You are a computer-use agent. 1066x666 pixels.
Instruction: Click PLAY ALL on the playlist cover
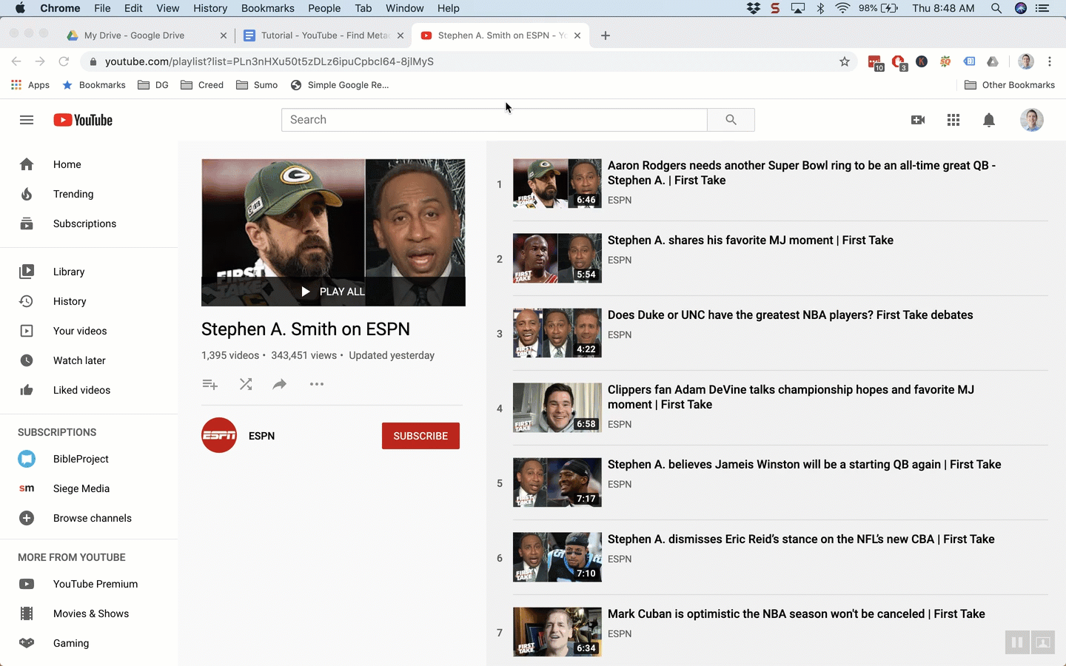pos(333,292)
